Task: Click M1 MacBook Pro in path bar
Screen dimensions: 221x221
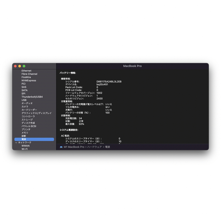Action: (x=74, y=147)
